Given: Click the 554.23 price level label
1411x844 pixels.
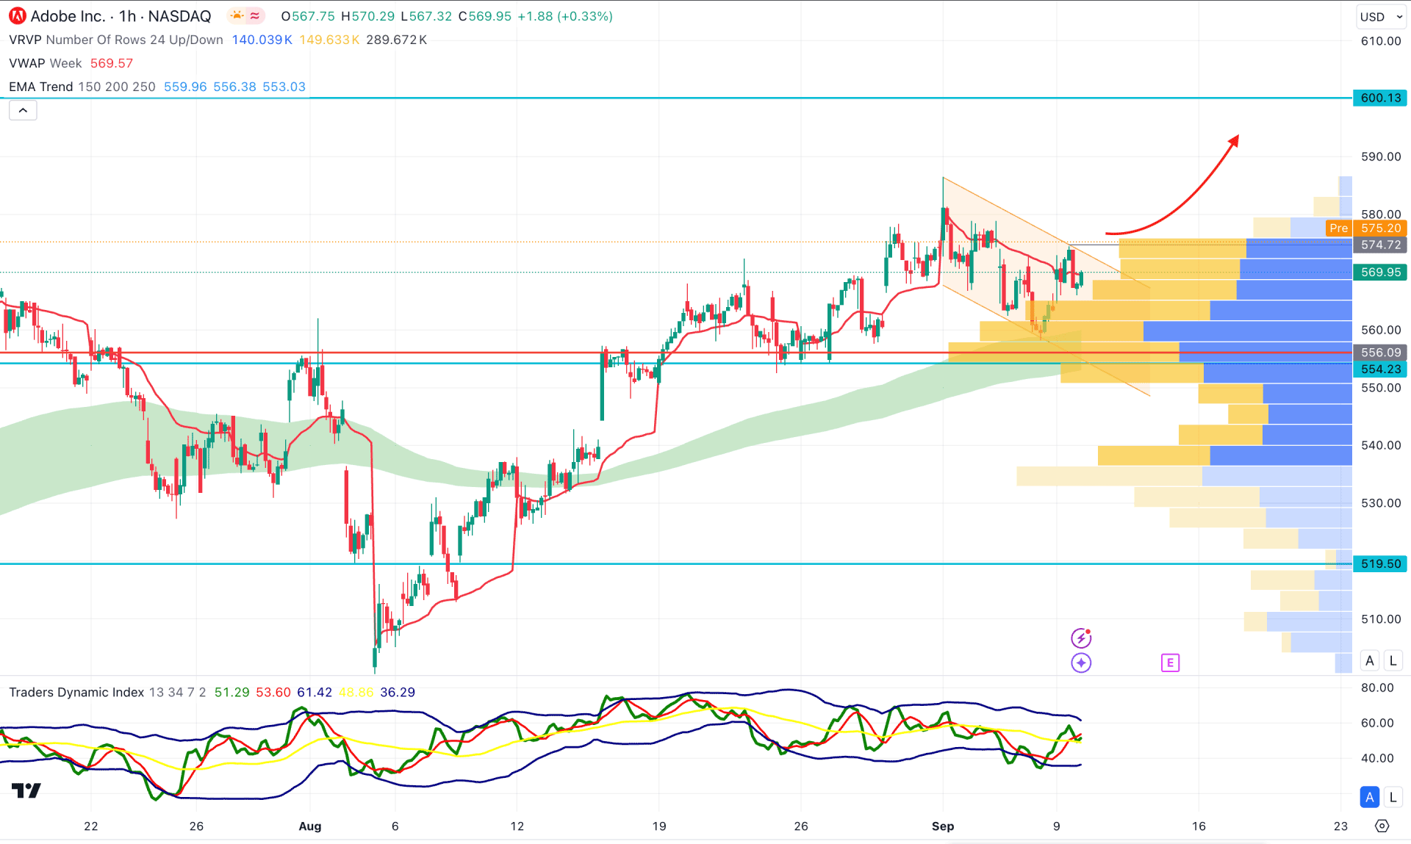Looking at the screenshot, I should [1380, 369].
